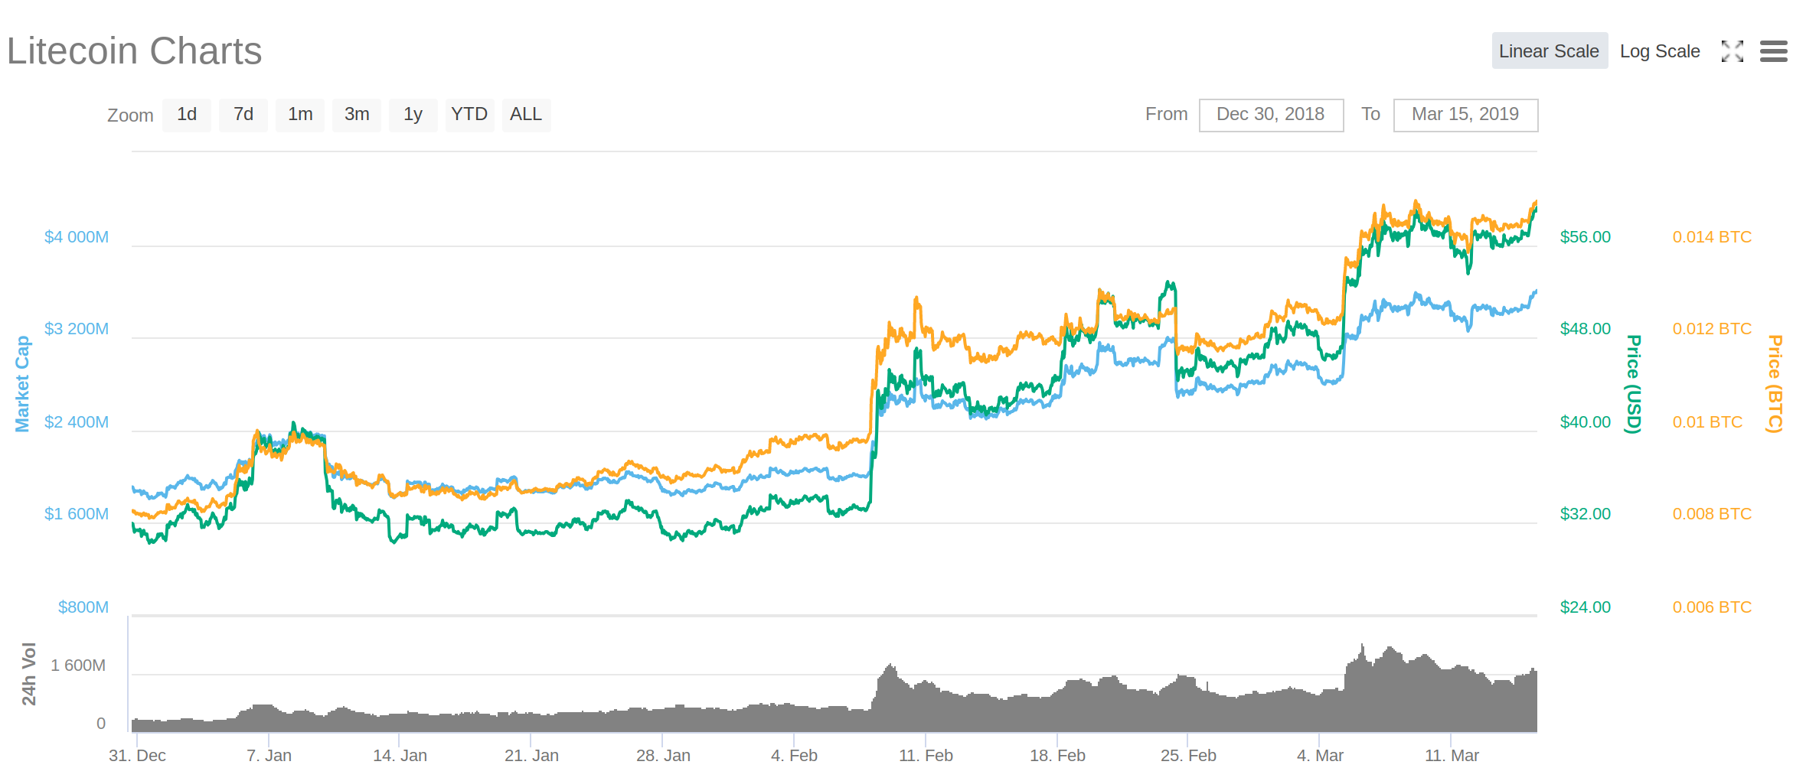Set zoom range to 7d
Viewport: 1793px width, 768px height.
tap(243, 115)
